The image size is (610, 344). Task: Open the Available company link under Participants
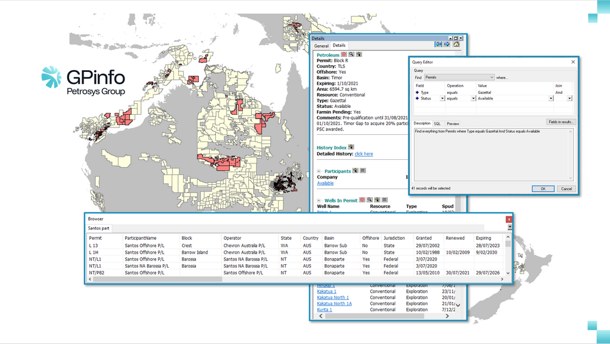tap(325, 183)
